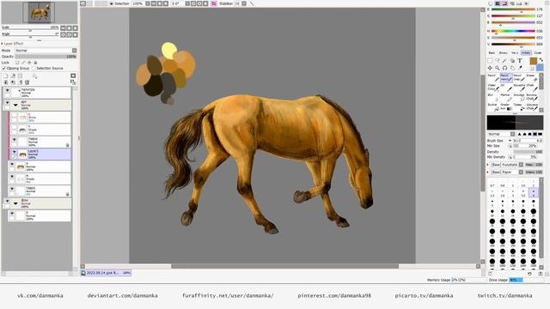The width and height of the screenshot is (550, 309).
Task: Click the Pencil Heavy brush preset
Action: pos(506,77)
